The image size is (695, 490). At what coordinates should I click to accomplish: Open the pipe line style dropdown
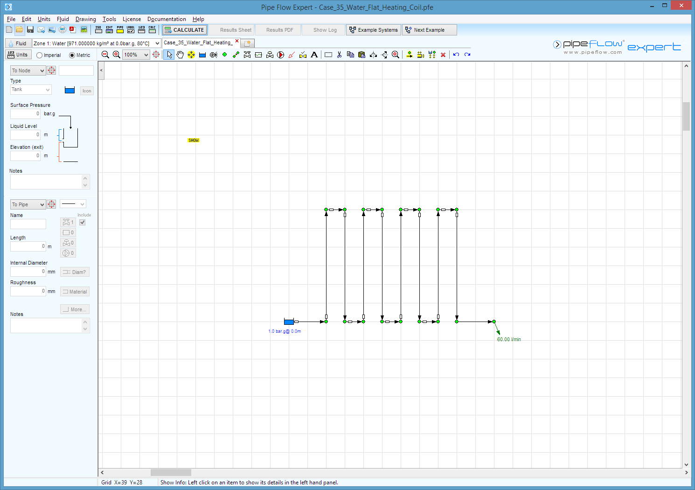point(73,204)
